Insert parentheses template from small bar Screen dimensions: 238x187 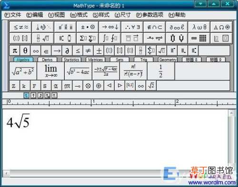pos(109,51)
